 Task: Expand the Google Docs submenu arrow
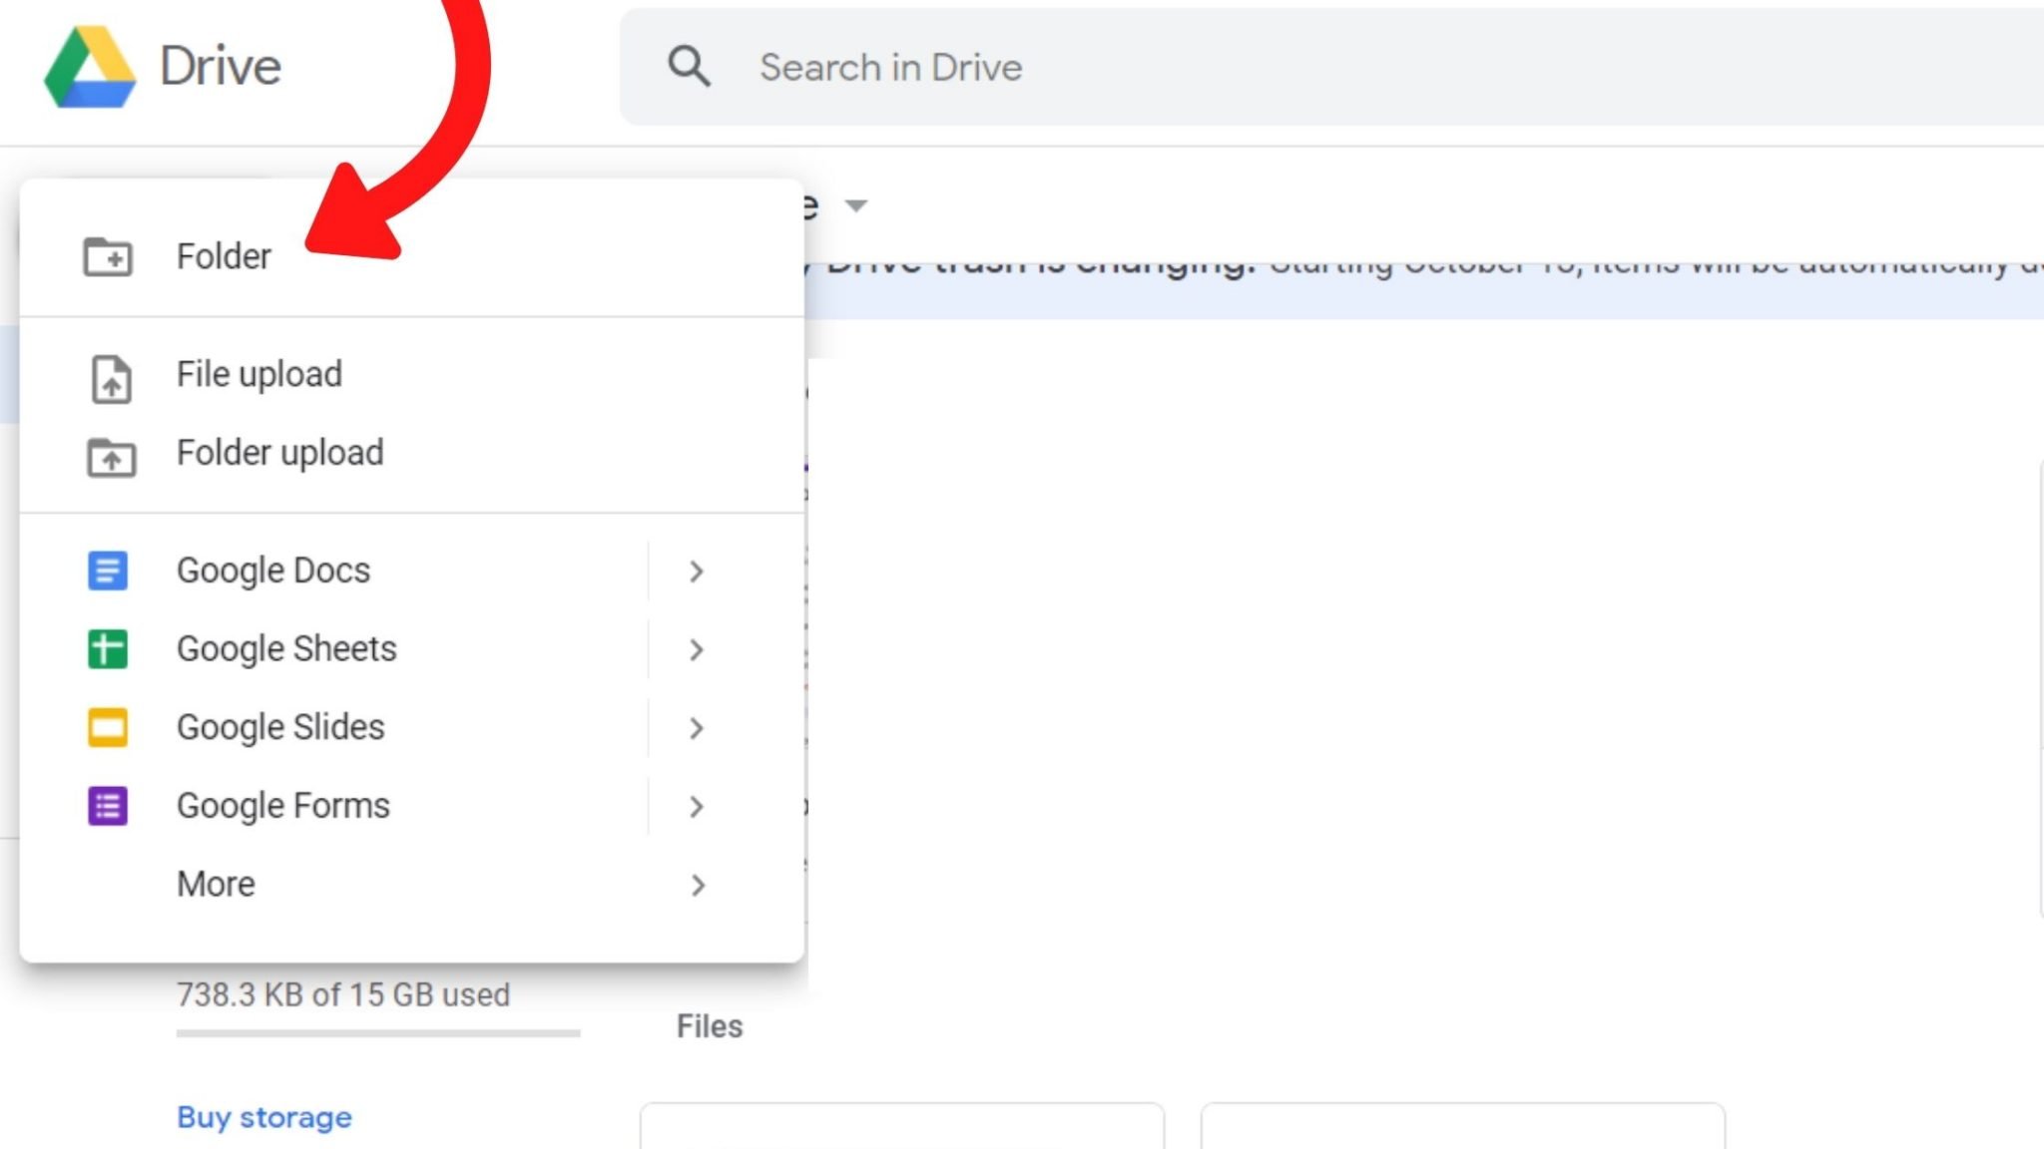[697, 572]
